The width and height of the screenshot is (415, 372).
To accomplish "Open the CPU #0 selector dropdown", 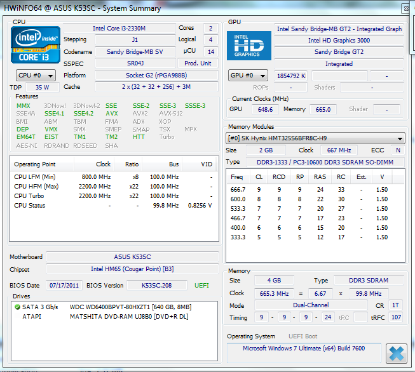I will pyautogui.click(x=36, y=76).
